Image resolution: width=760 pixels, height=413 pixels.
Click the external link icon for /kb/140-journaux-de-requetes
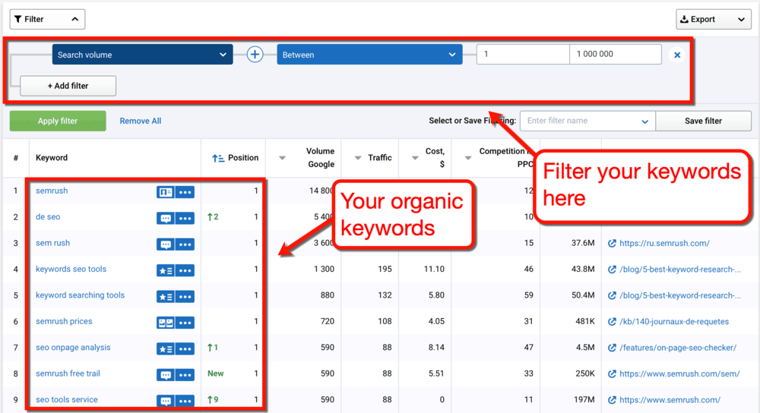point(612,321)
